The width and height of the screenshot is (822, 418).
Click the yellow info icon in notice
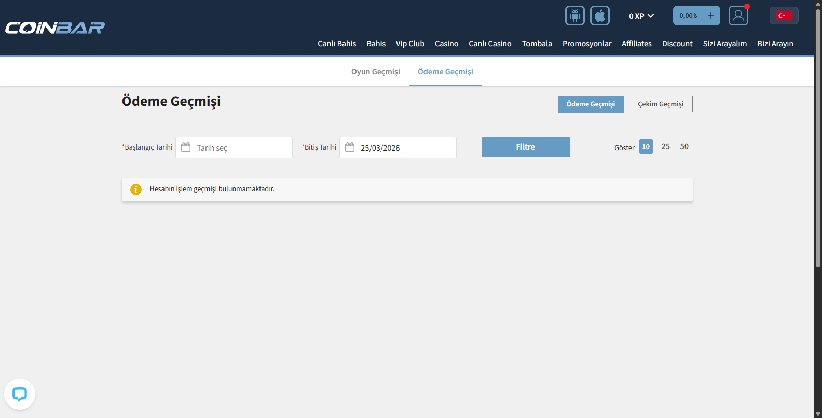(136, 189)
